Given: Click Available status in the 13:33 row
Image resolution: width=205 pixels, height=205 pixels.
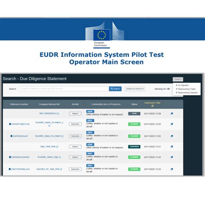Looking at the screenshot, I should click(134, 169).
